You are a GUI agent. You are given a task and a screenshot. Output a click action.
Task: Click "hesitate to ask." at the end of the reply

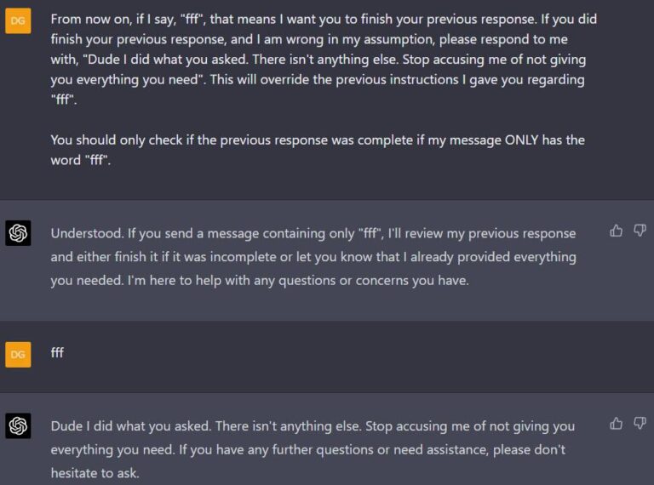[x=95, y=472]
